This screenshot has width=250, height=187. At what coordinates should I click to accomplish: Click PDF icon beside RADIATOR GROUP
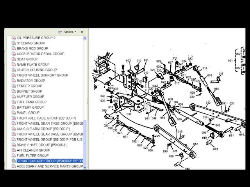click(x=14, y=81)
